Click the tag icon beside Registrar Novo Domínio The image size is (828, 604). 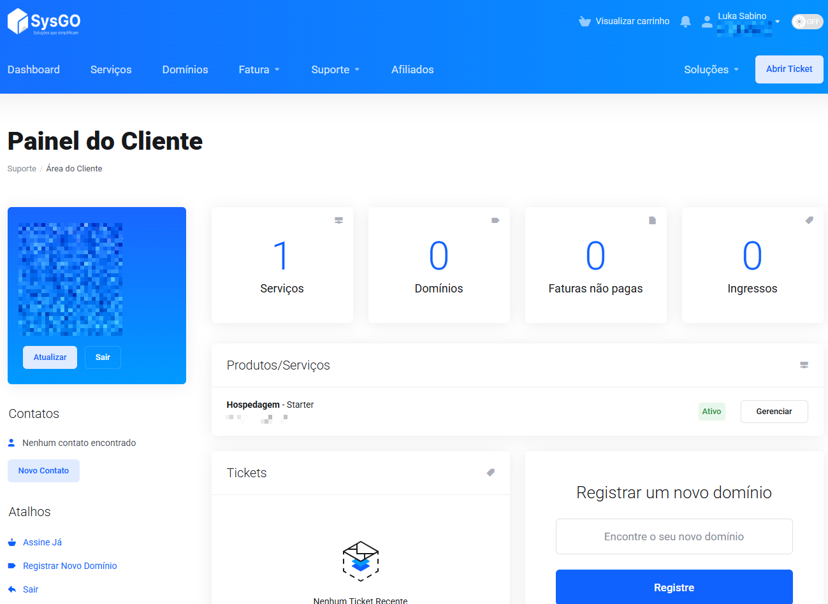[x=11, y=566]
